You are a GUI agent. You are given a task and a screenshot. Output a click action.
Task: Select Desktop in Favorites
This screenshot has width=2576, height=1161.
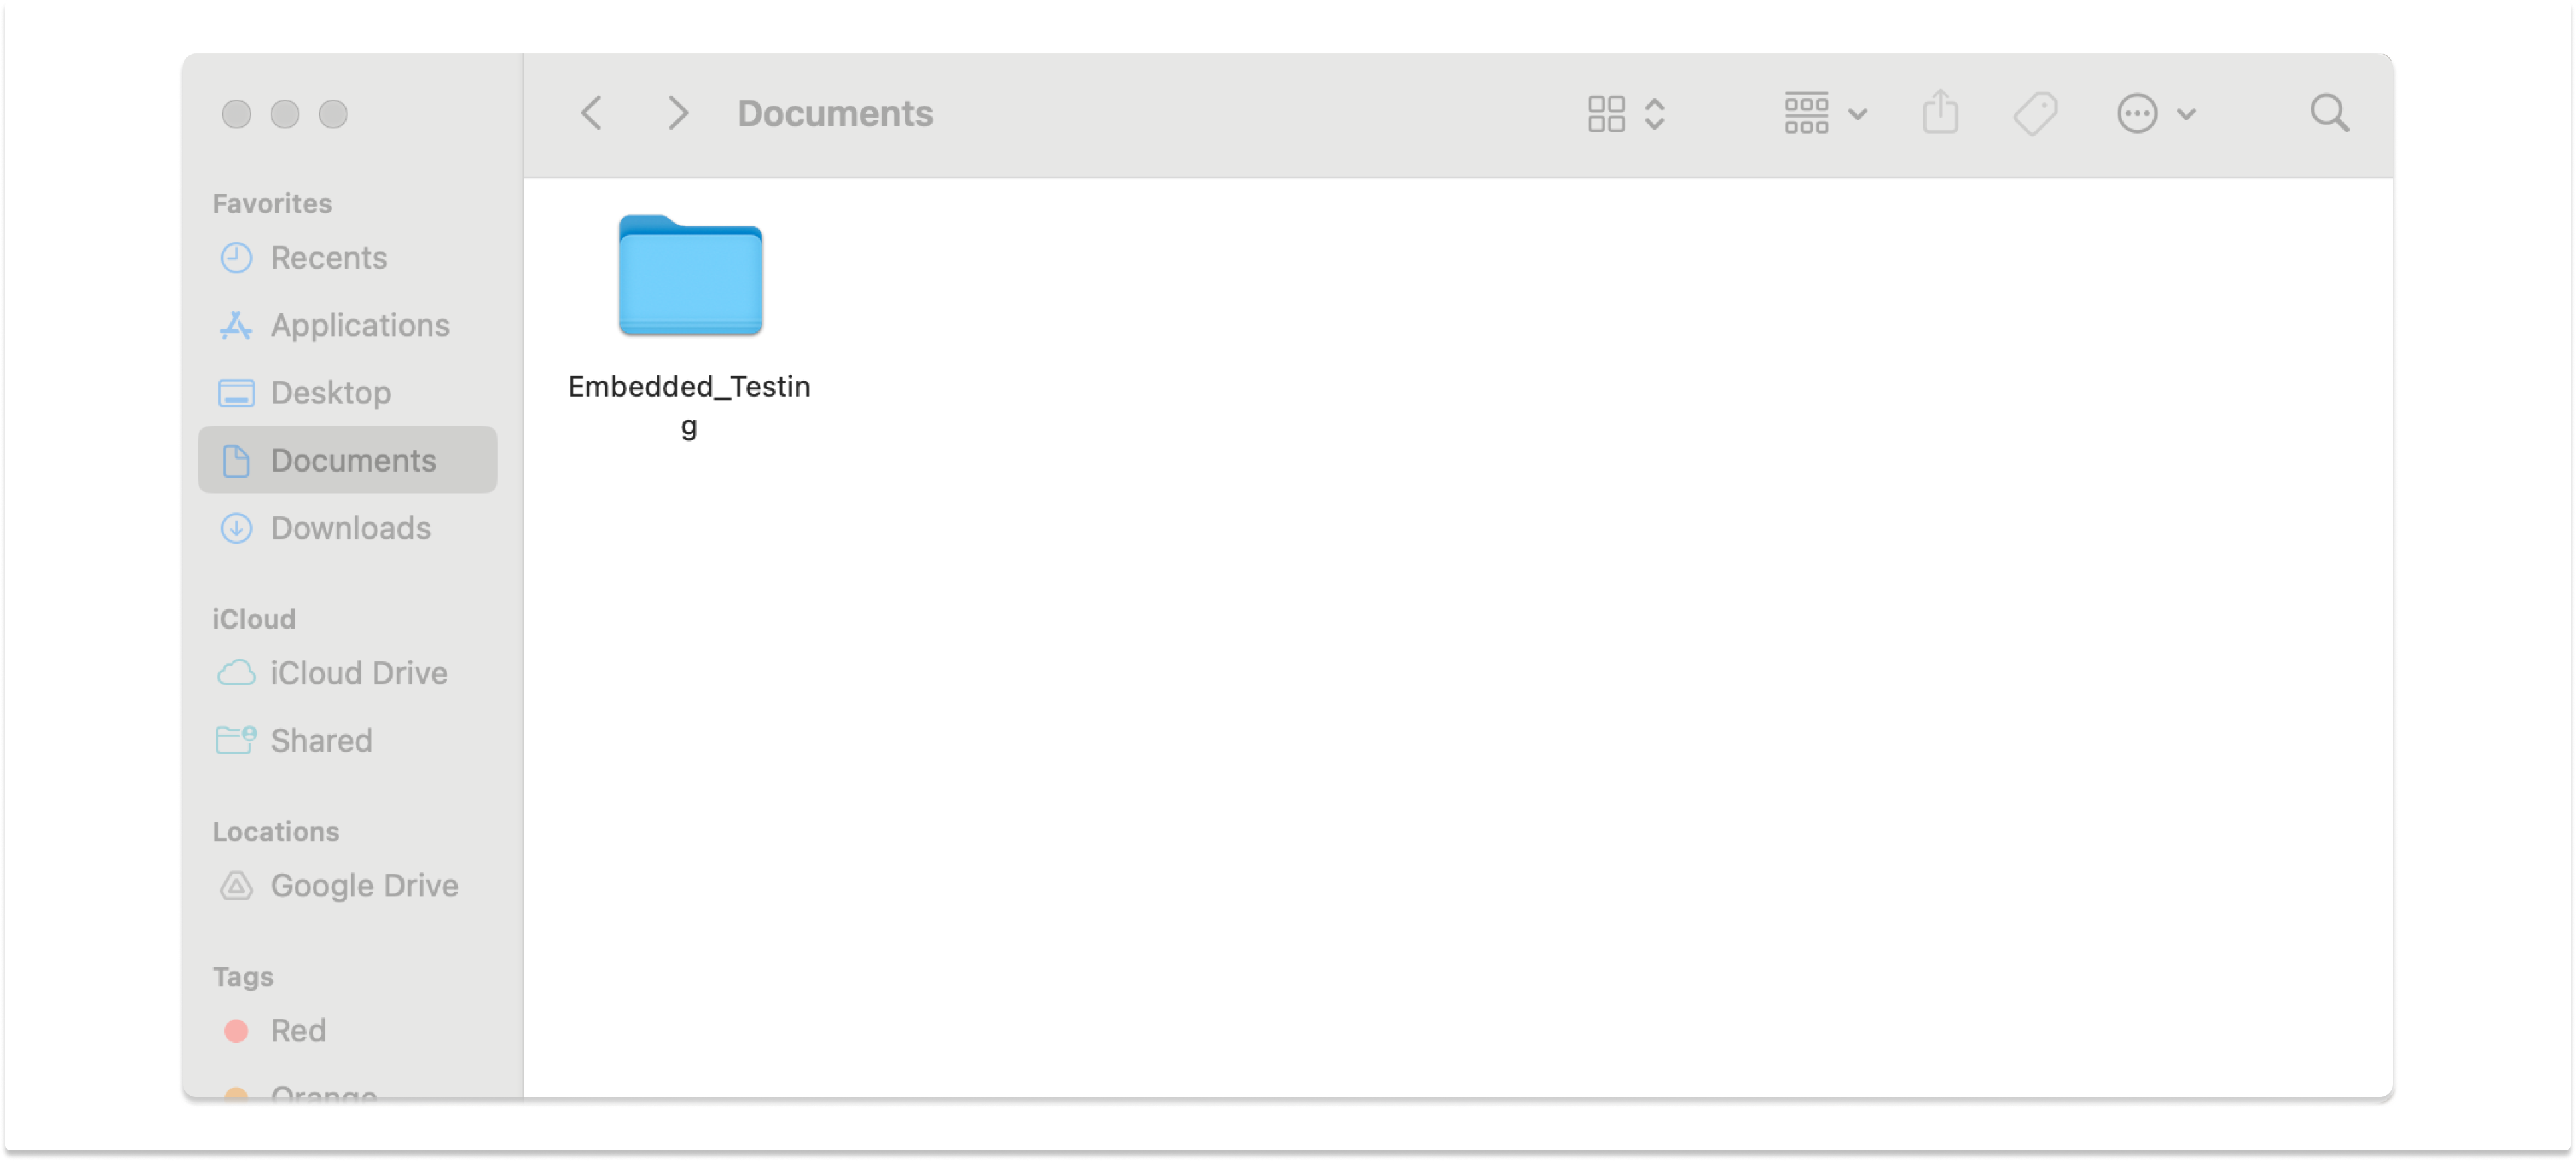(330, 393)
